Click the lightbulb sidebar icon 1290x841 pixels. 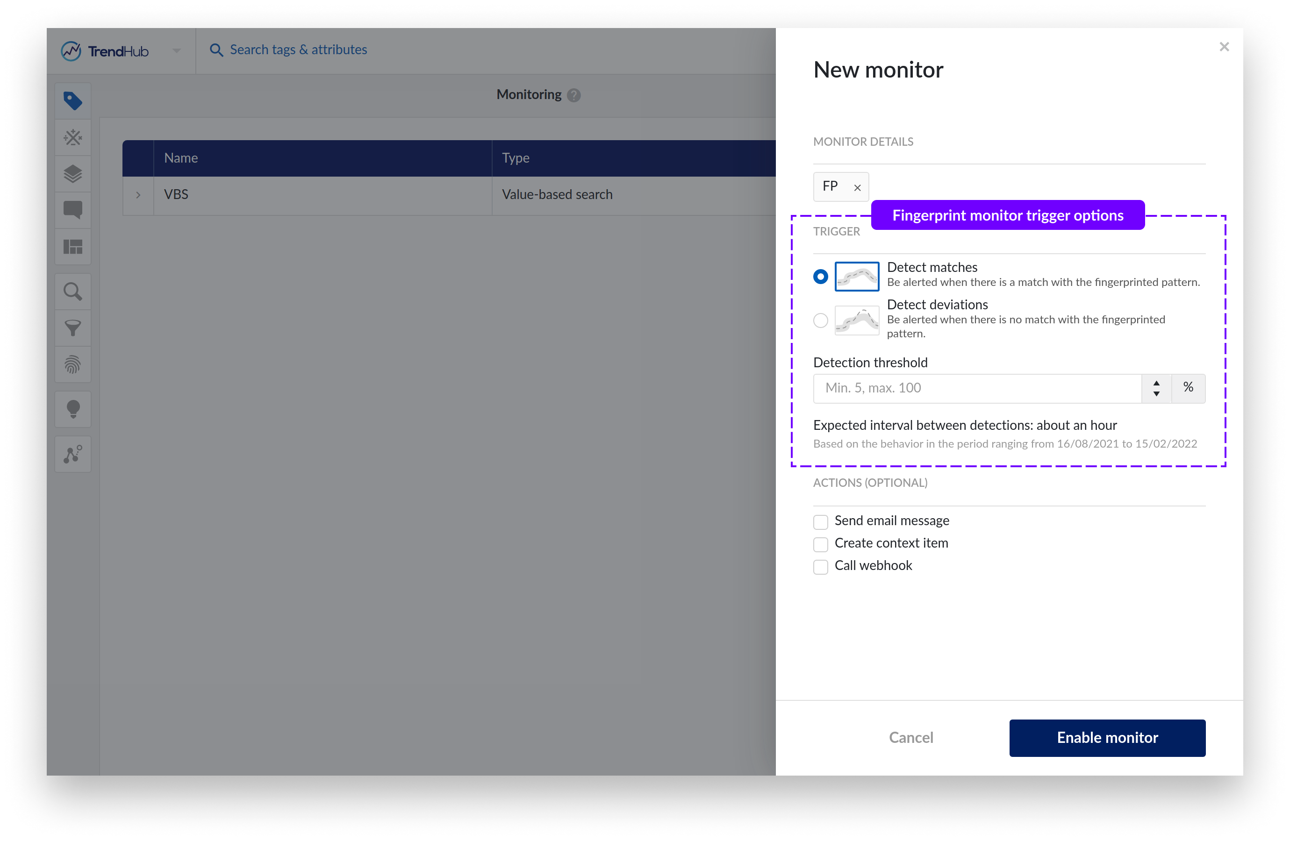[72, 409]
